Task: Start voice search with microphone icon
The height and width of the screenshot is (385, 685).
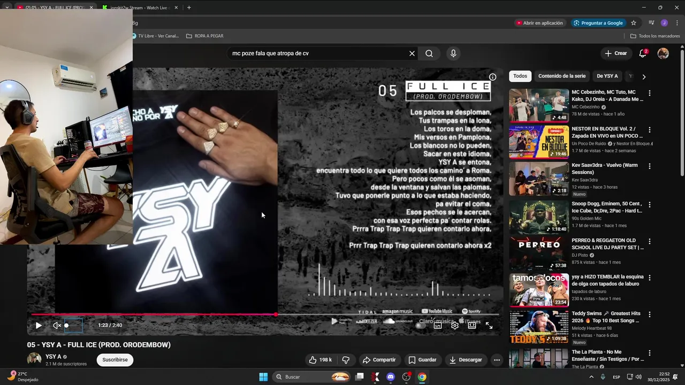Action: click(x=453, y=53)
